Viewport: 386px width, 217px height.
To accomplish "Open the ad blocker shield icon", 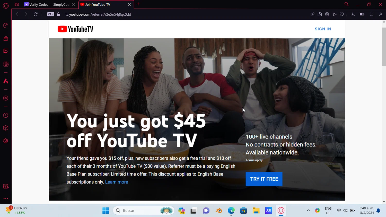I will pyautogui.click(x=327, y=14).
